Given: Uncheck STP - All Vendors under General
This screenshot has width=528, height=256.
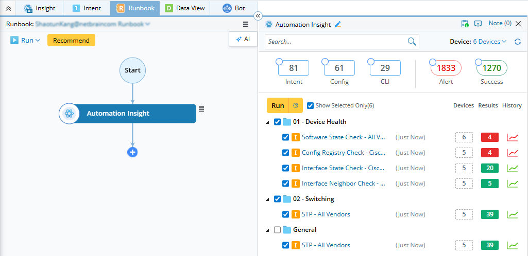Looking at the screenshot, I should click(285, 245).
